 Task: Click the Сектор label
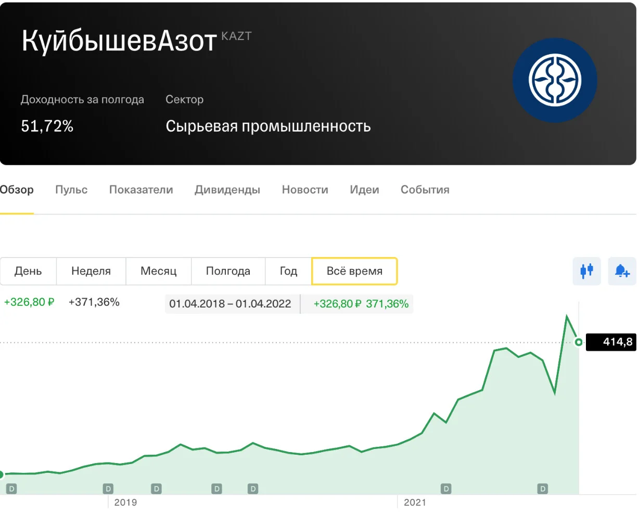(x=184, y=99)
